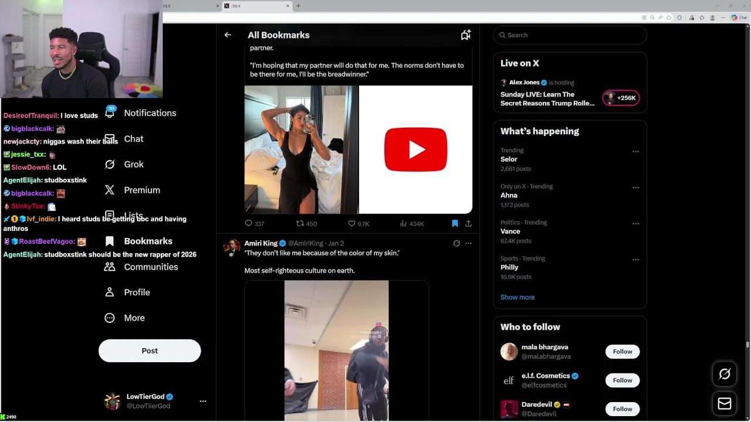
Task: Click Amiri King's avatar picture
Action: (232, 248)
